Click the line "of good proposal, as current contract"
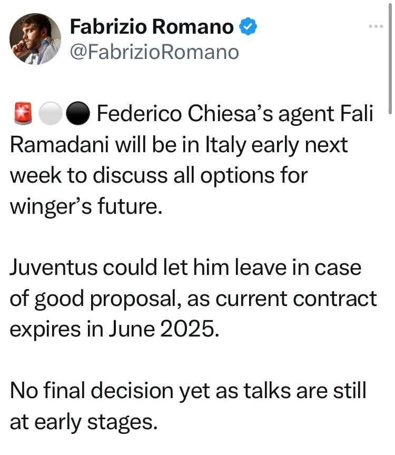Viewport: 395px width, 455px height. pyautogui.click(x=193, y=299)
